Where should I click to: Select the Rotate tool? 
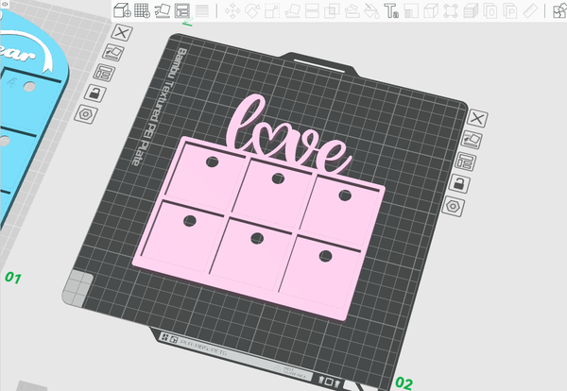(x=252, y=11)
